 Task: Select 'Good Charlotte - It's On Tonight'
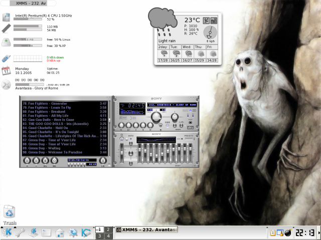pos(65,132)
